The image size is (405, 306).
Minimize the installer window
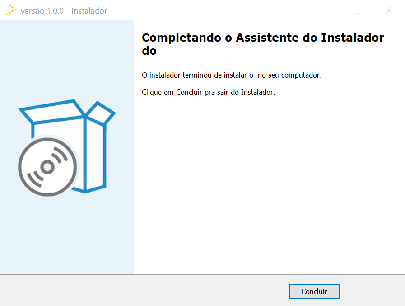pyautogui.click(x=326, y=10)
